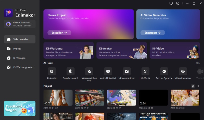Image resolution: width=204 pixels, height=120 pixels.
Task: Click the Erzeugen button in AI Video Generator
Action: pos(152,33)
